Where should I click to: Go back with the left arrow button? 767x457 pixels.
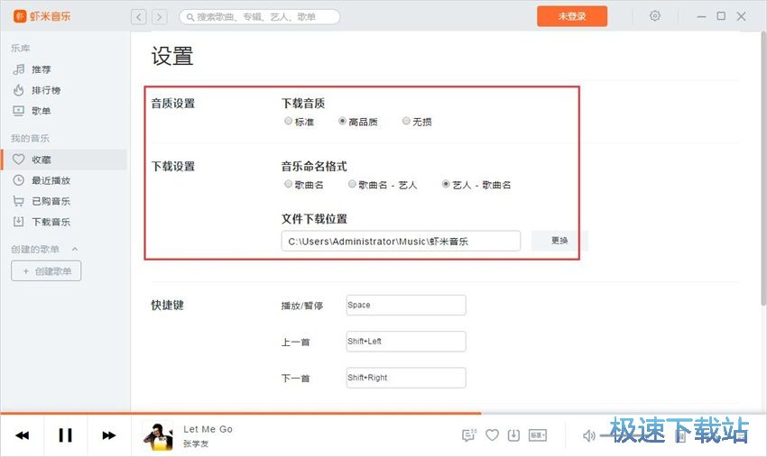[139, 17]
